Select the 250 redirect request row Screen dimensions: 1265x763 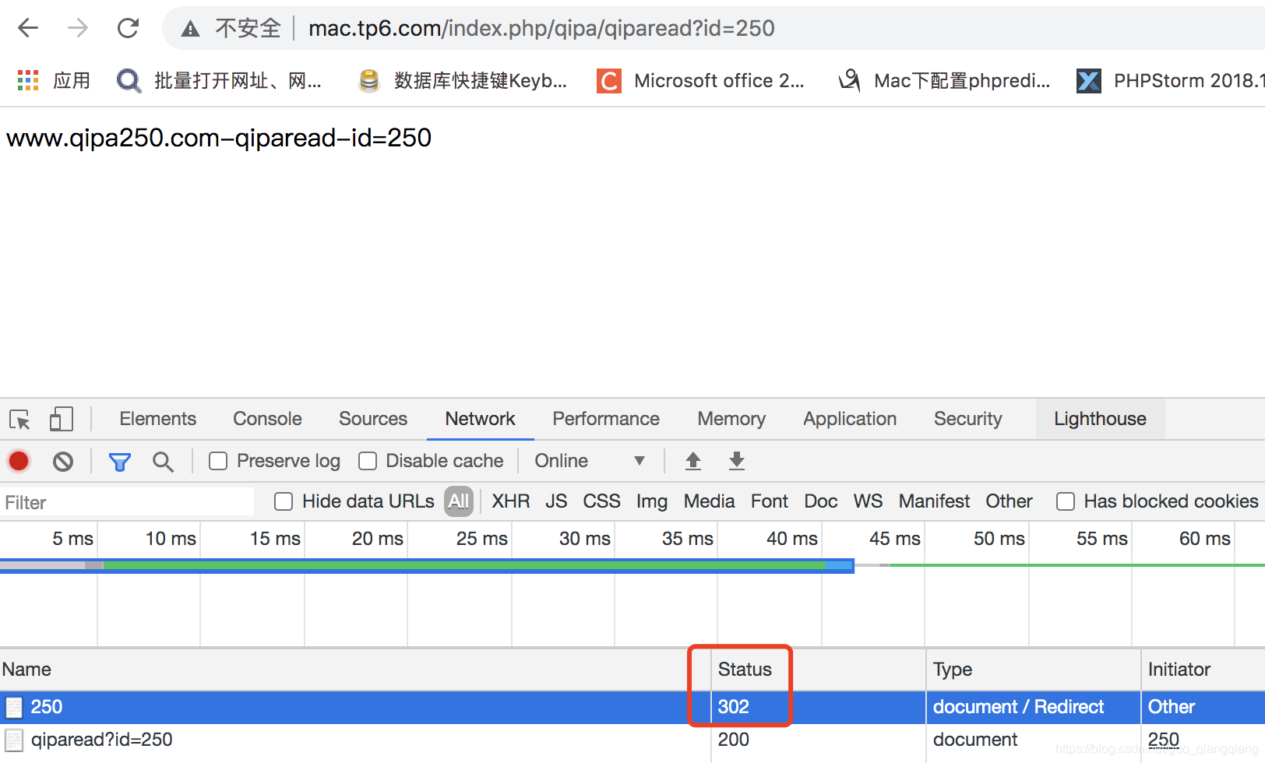632,707
